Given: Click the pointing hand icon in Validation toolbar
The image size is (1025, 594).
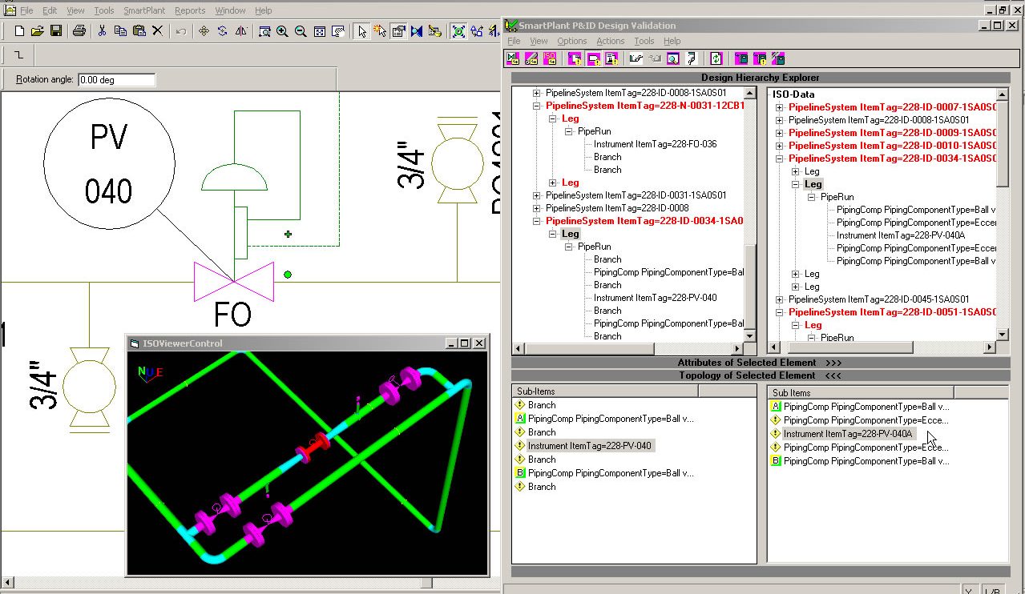Looking at the screenshot, I should point(636,58).
